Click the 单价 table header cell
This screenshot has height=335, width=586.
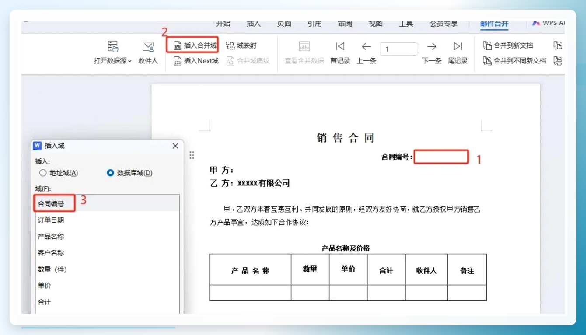coord(348,269)
